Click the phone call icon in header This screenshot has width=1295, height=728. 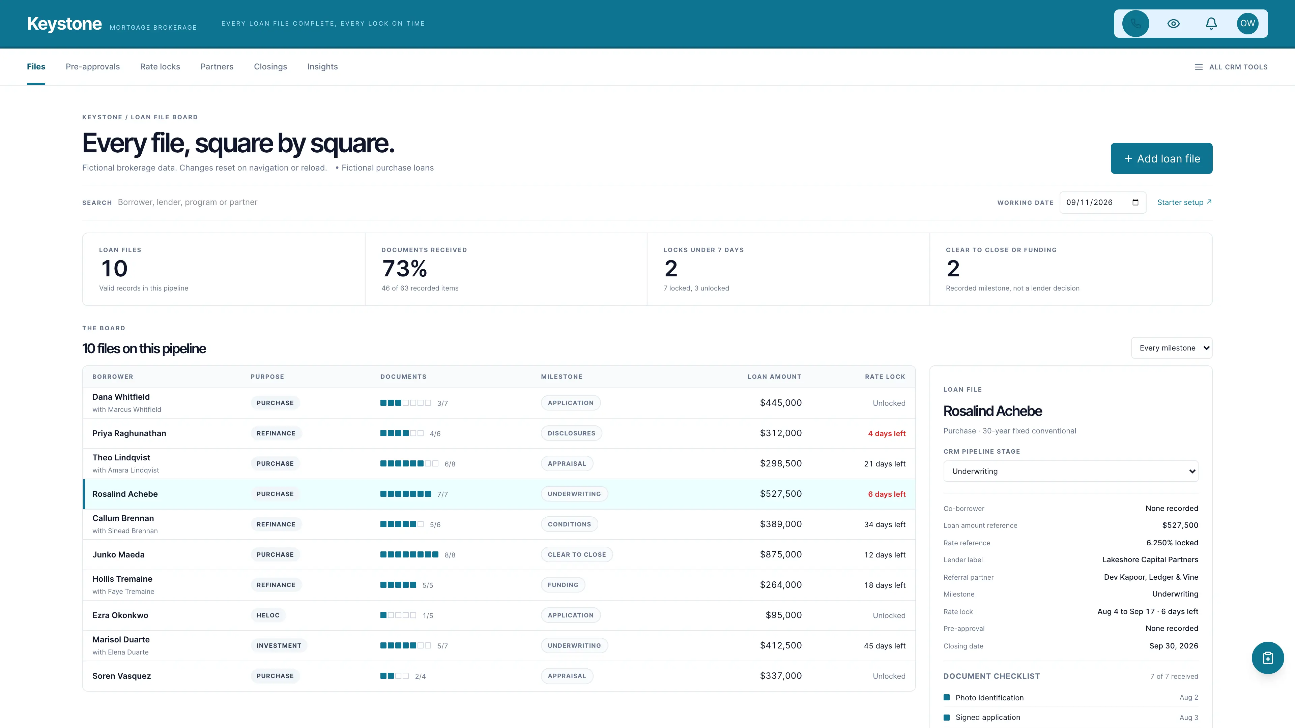1135,24
